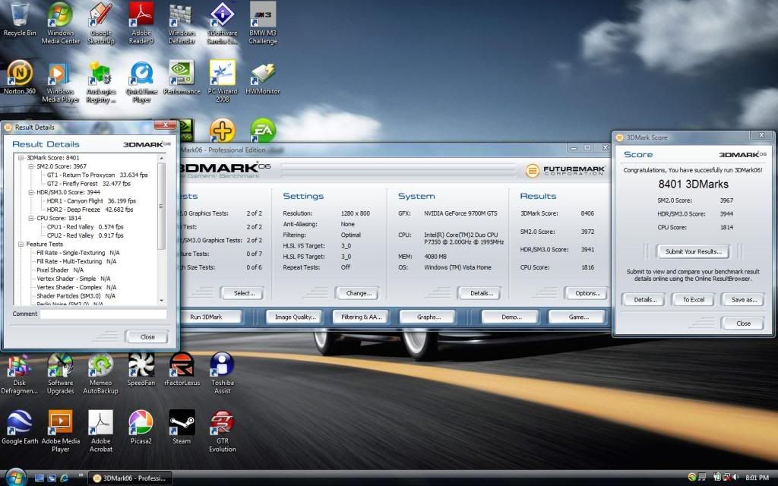
Task: Select the Software Upgrades desktop icon
Action: (60, 374)
